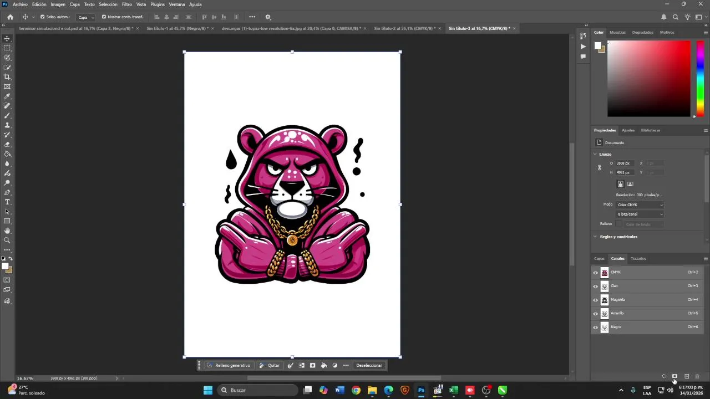Hide the Negro channel
This screenshot has width=710, height=399.
(x=596, y=327)
